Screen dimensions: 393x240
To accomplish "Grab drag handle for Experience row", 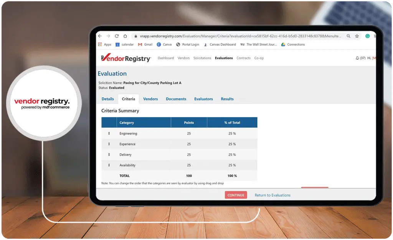I will [109, 144].
